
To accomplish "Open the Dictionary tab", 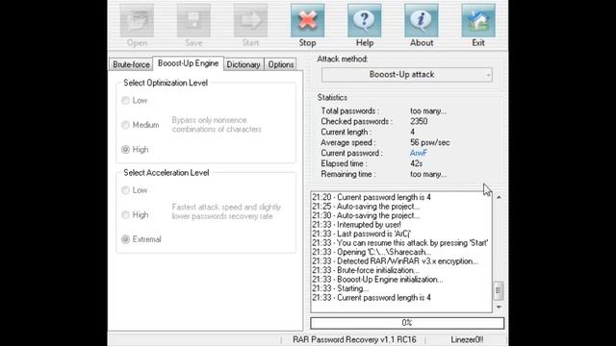I will point(244,64).
